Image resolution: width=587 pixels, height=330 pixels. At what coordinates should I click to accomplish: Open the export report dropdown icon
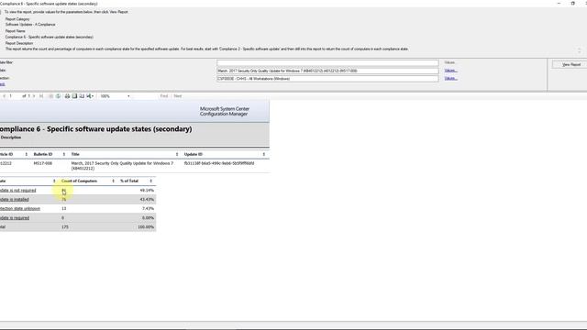[90, 96]
